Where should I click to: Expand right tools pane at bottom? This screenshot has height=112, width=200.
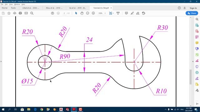(197, 104)
